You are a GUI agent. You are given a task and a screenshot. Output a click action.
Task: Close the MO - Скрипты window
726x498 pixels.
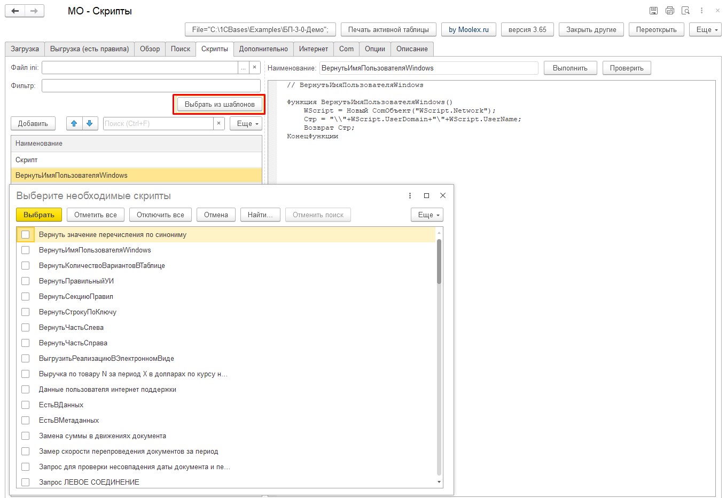(717, 11)
